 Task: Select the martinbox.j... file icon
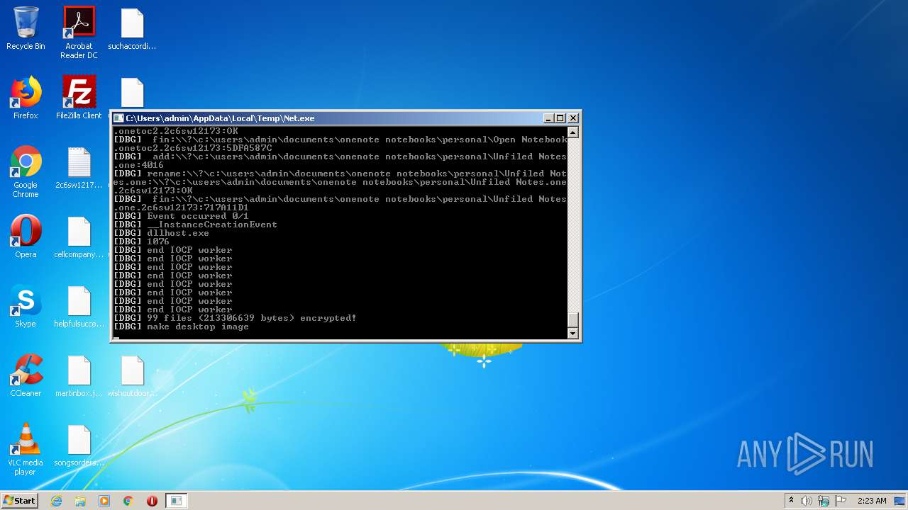[x=79, y=376]
